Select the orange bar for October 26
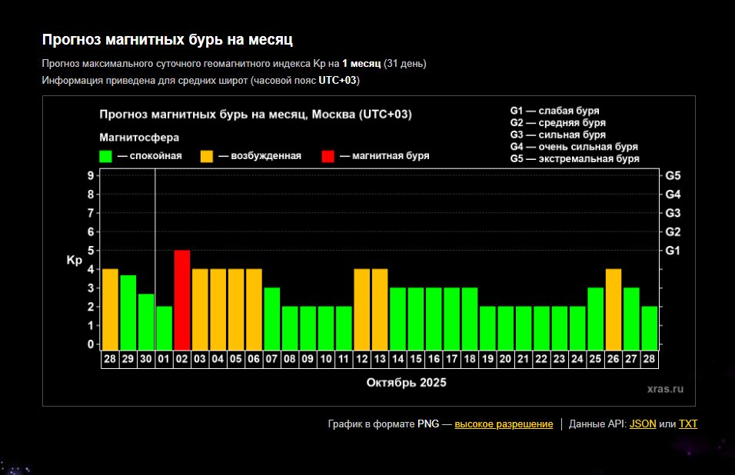The width and height of the screenshot is (735, 475). [614, 310]
